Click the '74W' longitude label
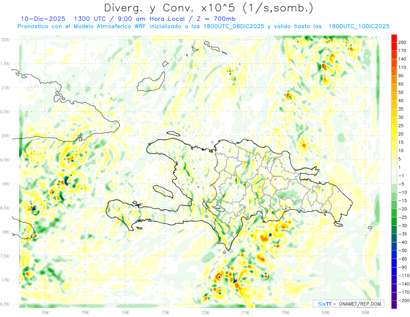Screen dimensions: 410x317 pyautogui.click(x=125, y=312)
